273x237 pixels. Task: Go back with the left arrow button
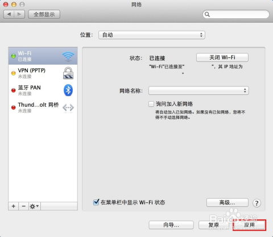click(x=9, y=14)
